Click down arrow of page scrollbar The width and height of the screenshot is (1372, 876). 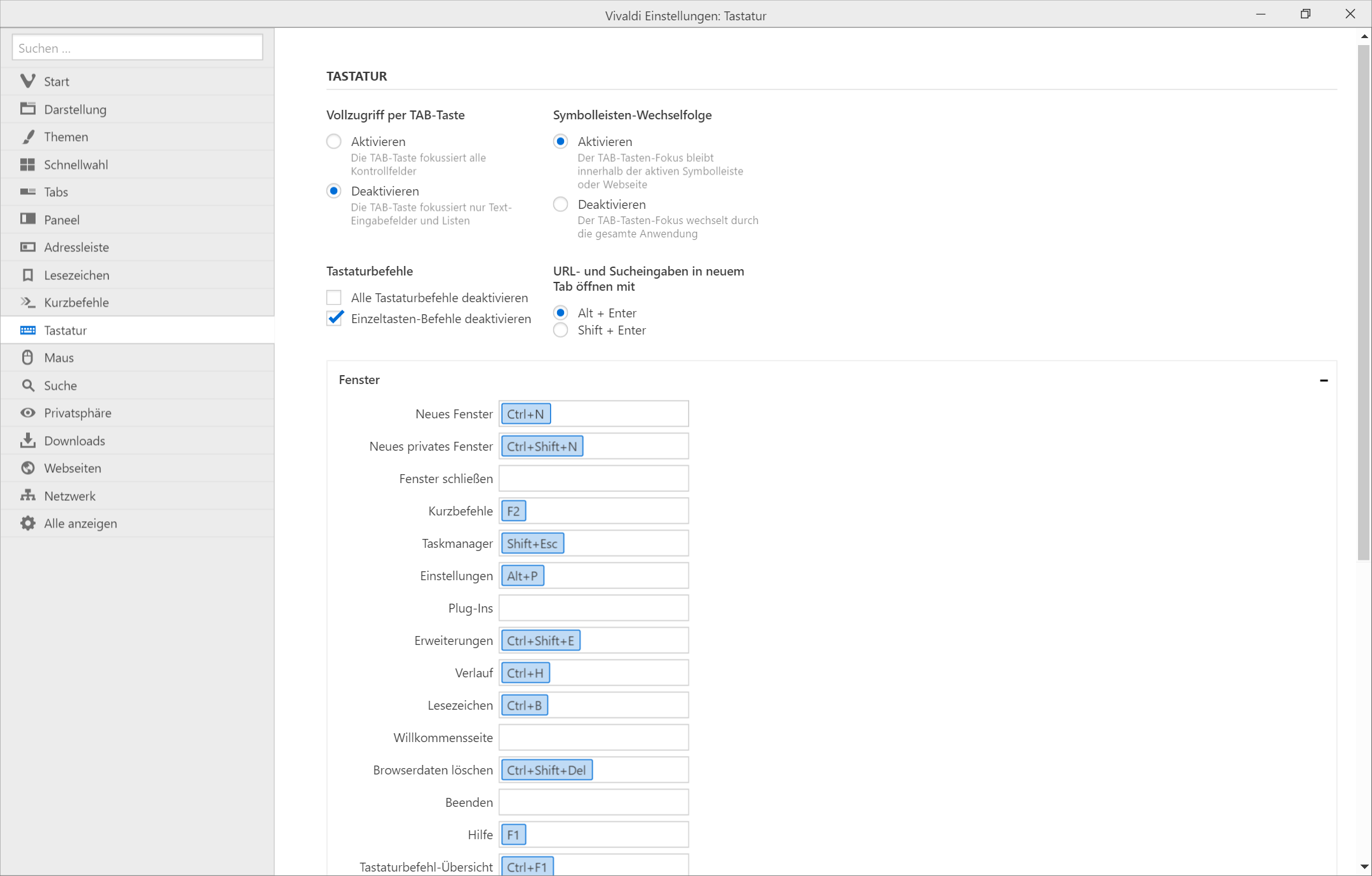tap(1364, 867)
